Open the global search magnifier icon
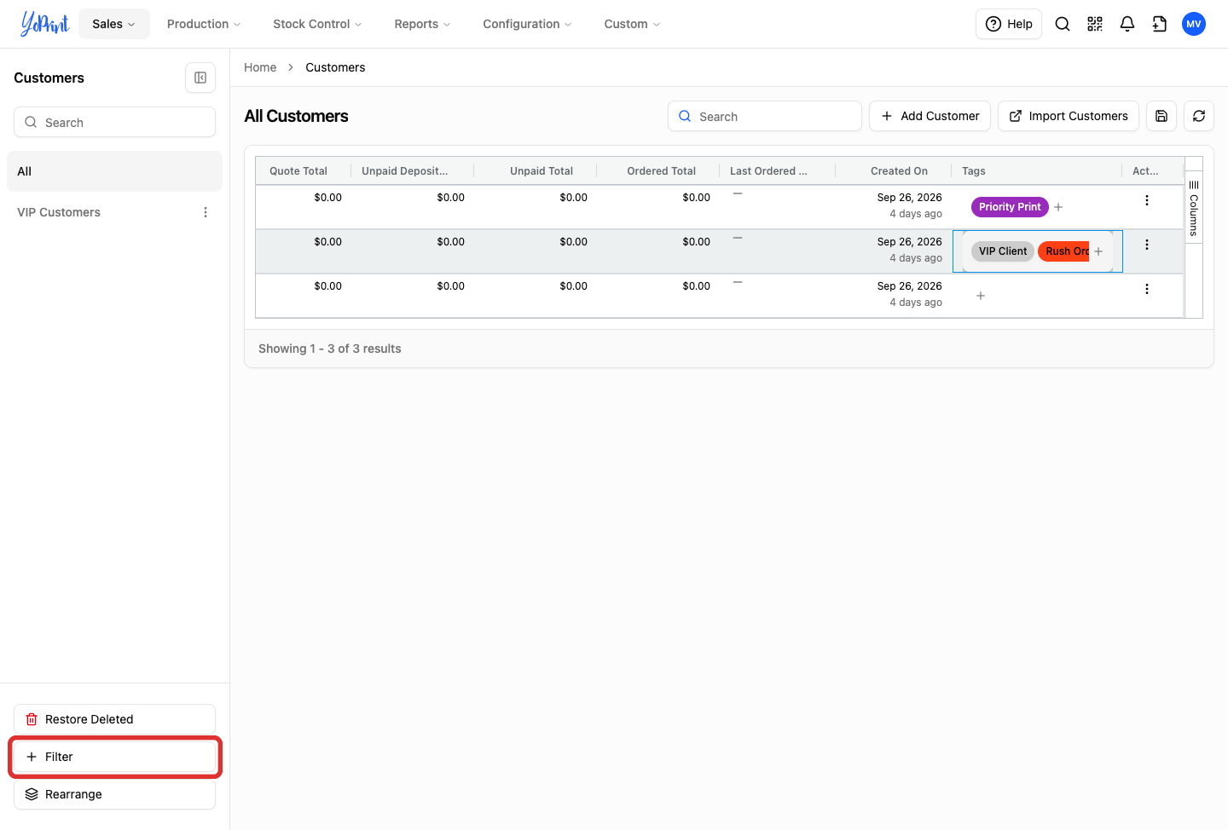The width and height of the screenshot is (1228, 830). 1063,24
